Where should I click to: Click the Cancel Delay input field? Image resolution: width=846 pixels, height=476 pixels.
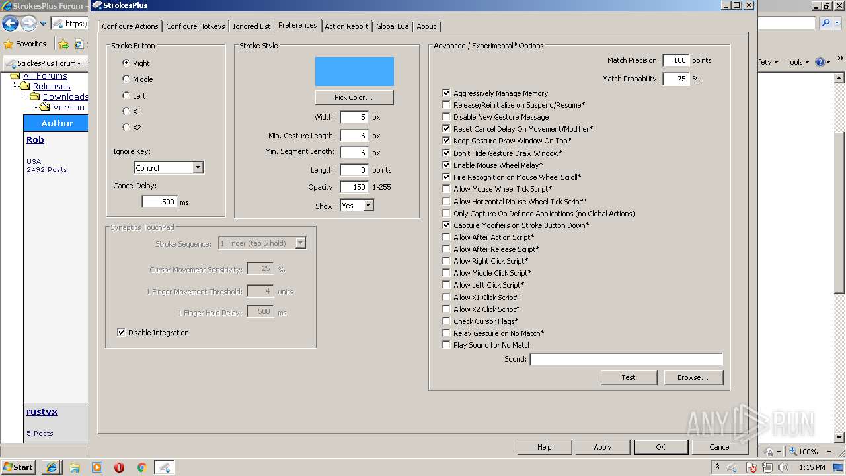point(159,202)
